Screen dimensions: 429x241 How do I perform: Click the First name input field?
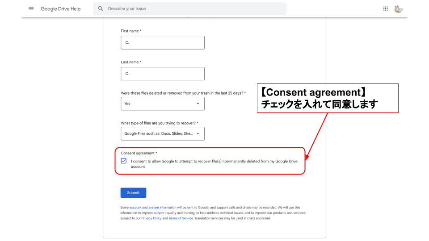tap(163, 42)
